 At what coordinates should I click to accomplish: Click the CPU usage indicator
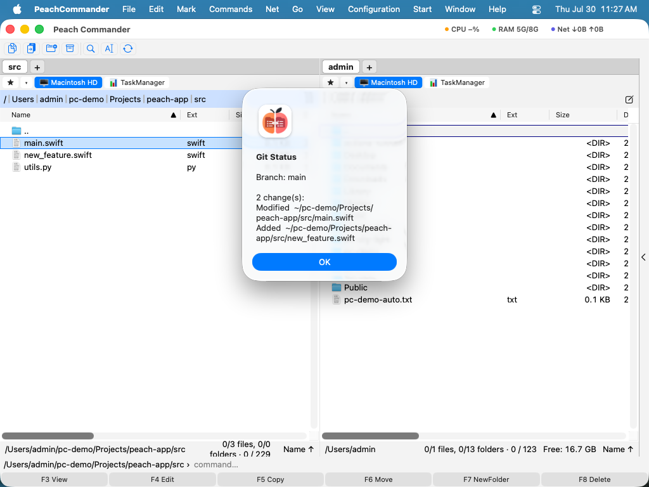pos(462,29)
